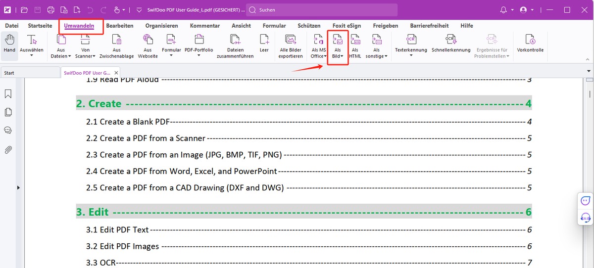Click '2.2 Create a PDF from a Scanner'

click(x=146, y=138)
